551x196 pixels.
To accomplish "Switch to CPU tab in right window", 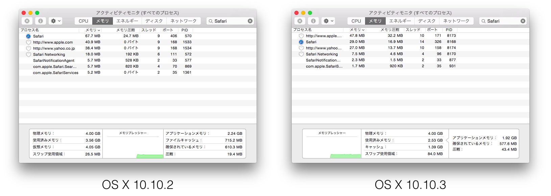I will (x=356, y=21).
